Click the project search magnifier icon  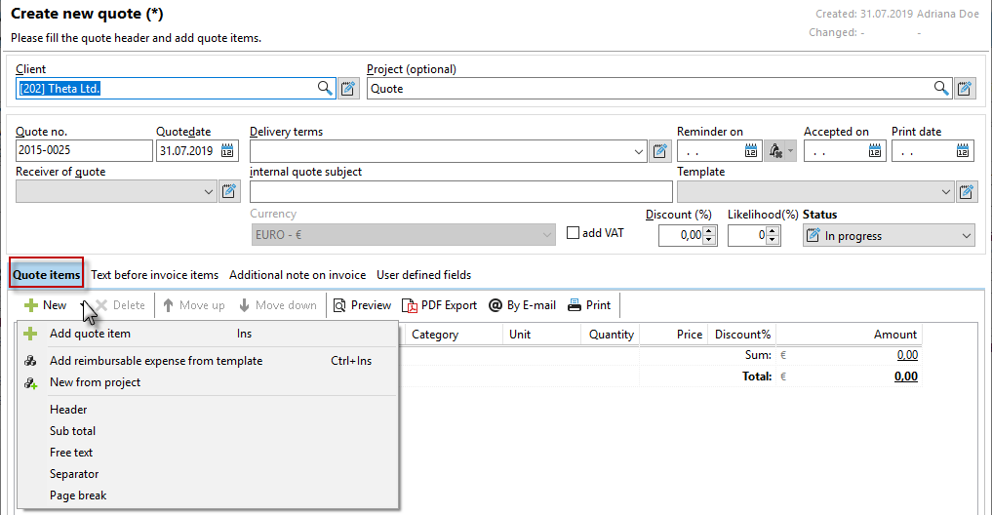point(941,89)
